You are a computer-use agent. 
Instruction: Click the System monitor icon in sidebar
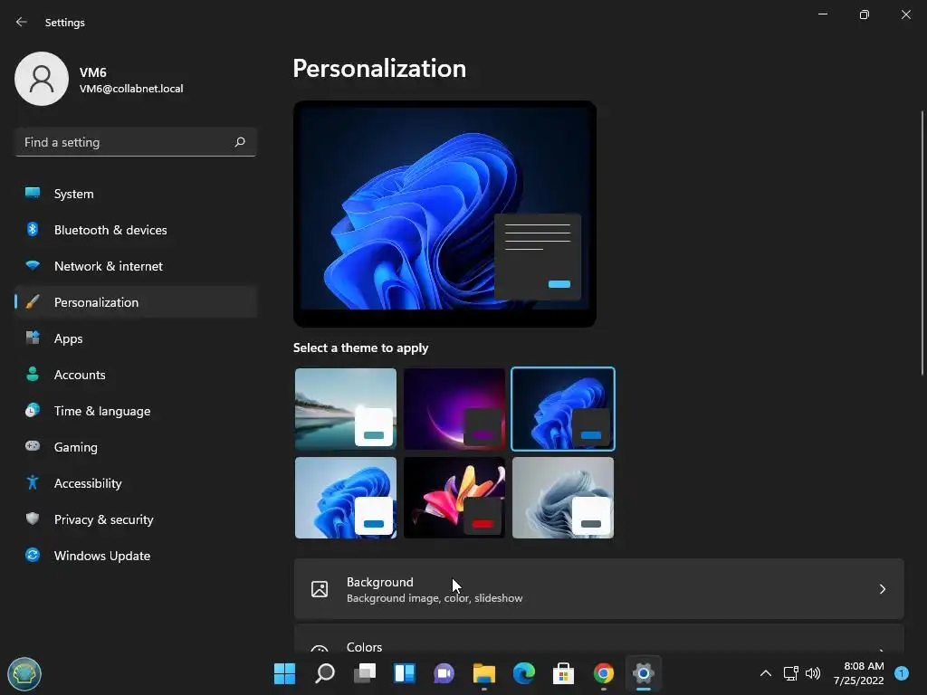click(x=33, y=193)
